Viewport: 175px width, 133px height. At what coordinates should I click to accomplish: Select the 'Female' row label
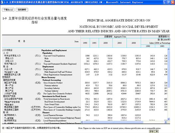tap(47, 61)
